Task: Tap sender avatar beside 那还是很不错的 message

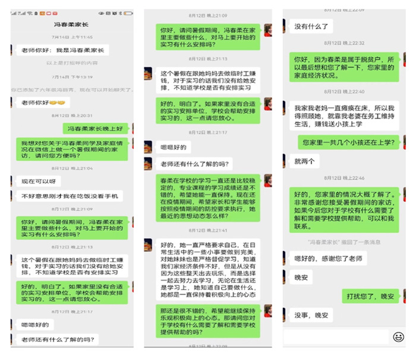Action: [x=268, y=311]
